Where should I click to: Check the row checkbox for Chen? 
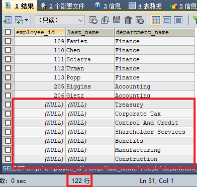pyautogui.click(x=8, y=50)
